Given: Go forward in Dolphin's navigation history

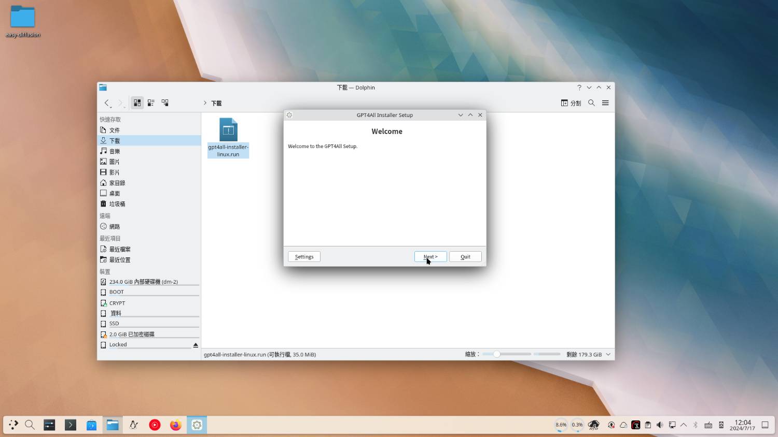Looking at the screenshot, I should coord(121,103).
